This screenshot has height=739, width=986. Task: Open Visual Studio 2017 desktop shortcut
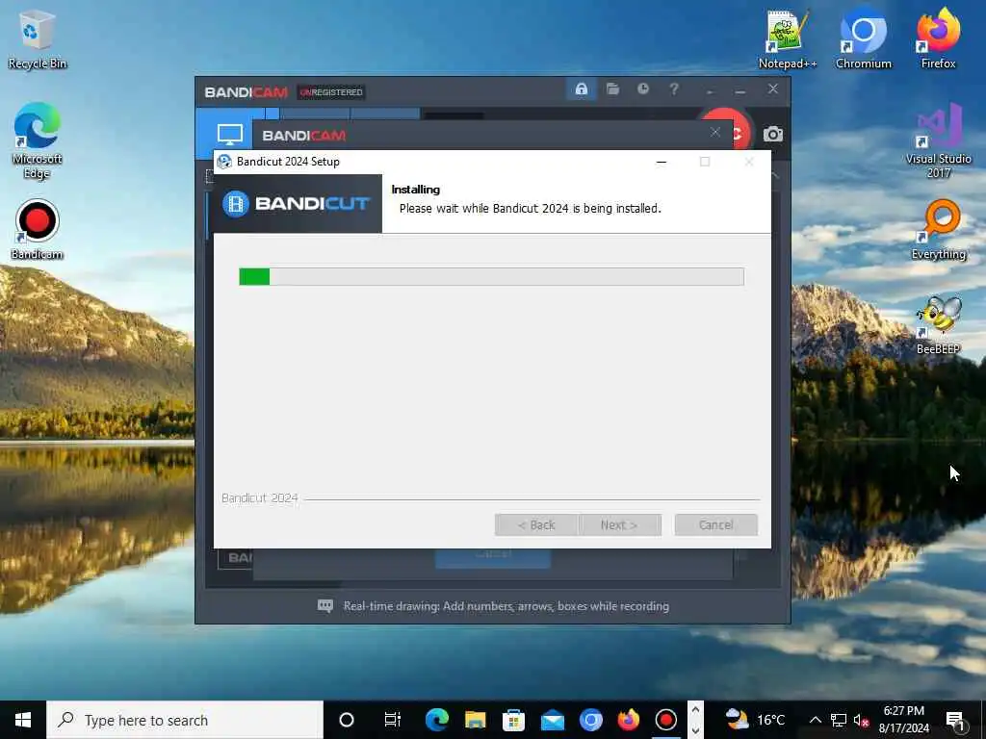(x=938, y=141)
